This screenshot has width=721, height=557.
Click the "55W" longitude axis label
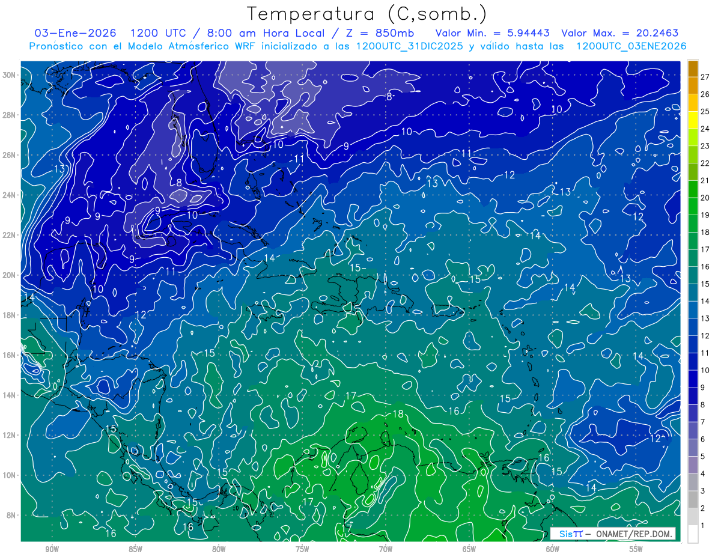(636, 549)
